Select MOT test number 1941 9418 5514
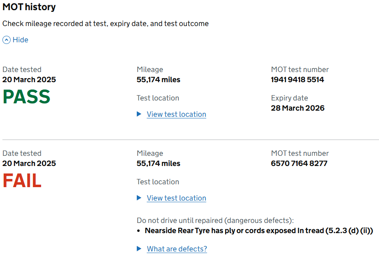This screenshot has width=379, height=262. click(x=297, y=80)
